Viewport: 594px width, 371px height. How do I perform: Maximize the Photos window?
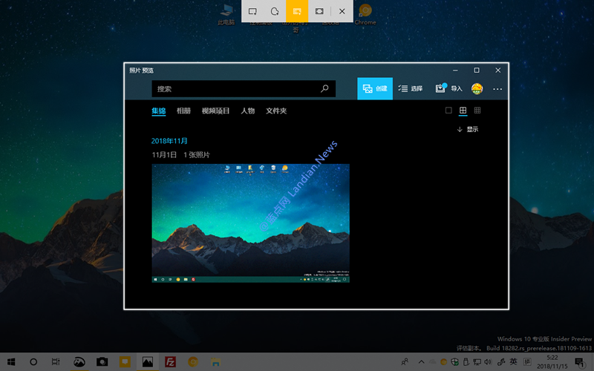click(x=477, y=70)
